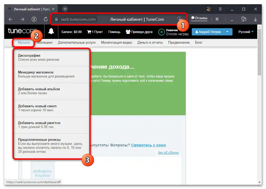Click the web.tunecore.com address field
Image resolution: width=266 pixels, height=189 pixels.
click(x=78, y=19)
